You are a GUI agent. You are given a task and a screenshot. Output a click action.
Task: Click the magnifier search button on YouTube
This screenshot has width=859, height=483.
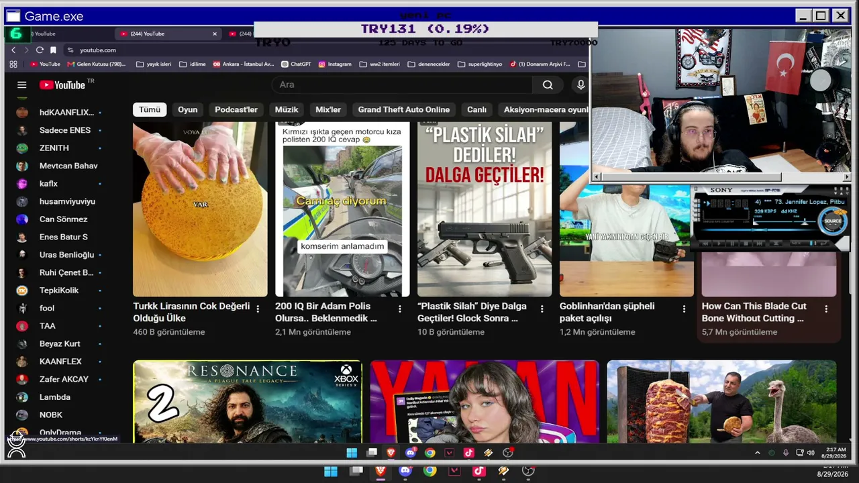[x=548, y=85]
